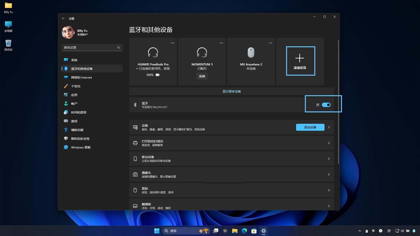Open more options for HUAWEI FreeBuds Pro
The height and width of the screenshot is (236, 420).
point(172,42)
